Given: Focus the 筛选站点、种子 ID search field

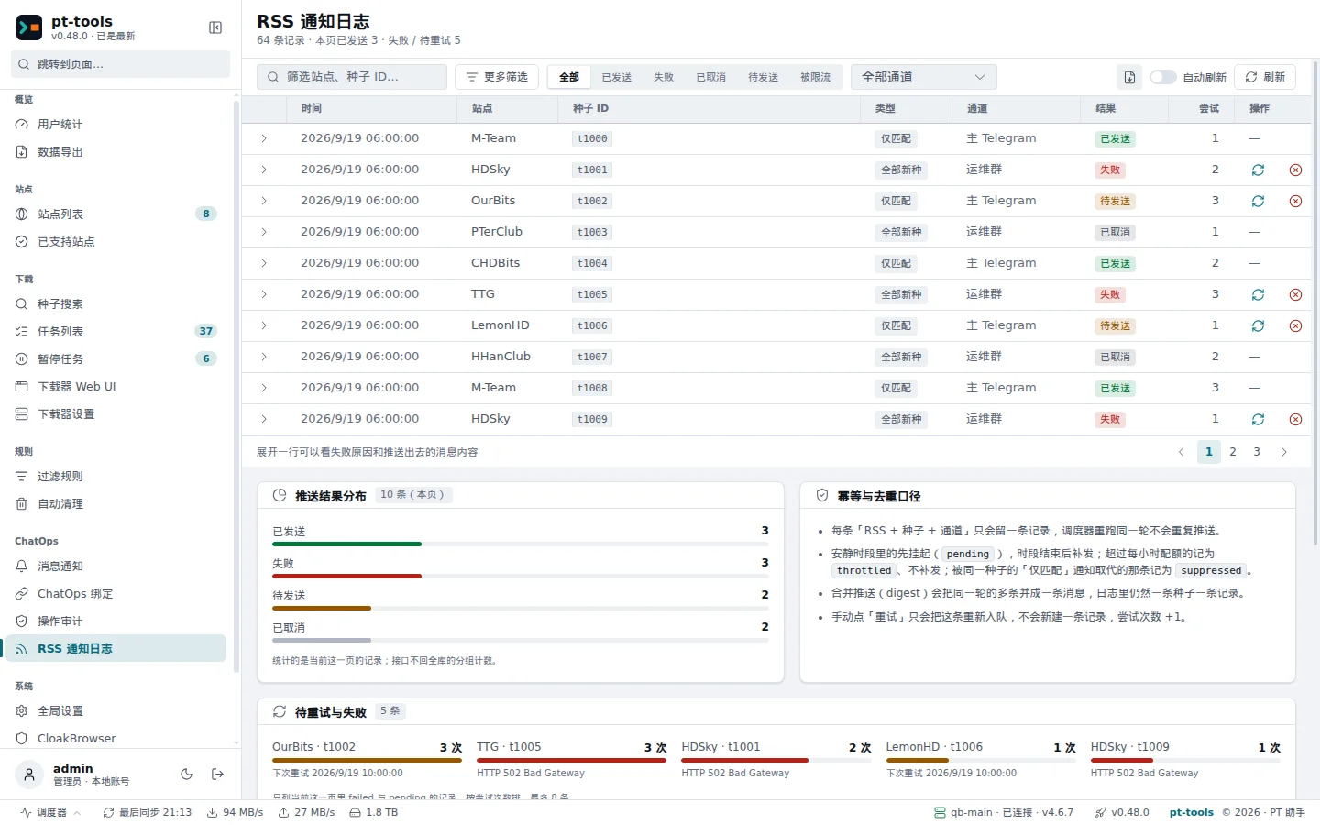Looking at the screenshot, I should tap(352, 77).
